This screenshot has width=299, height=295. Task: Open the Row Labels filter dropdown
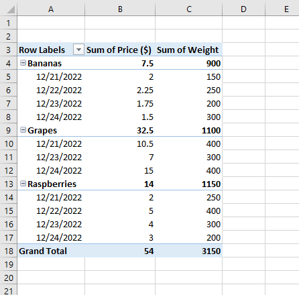(x=78, y=50)
